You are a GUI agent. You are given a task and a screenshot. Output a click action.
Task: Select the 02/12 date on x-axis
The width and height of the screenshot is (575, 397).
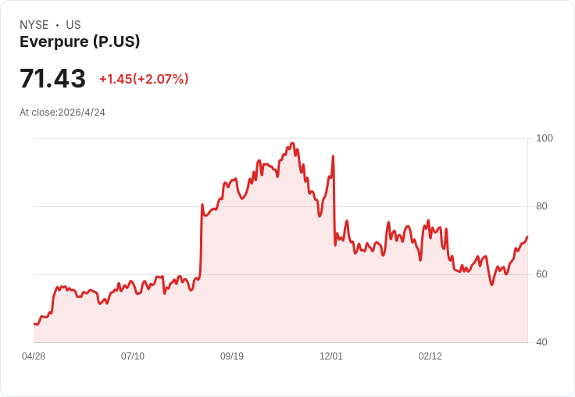click(x=430, y=356)
